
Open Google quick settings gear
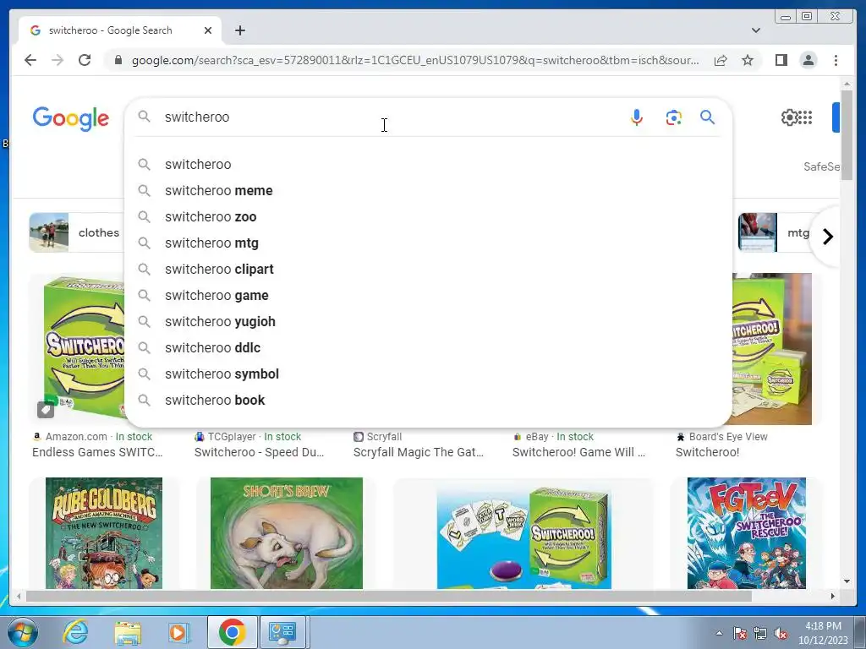click(789, 117)
